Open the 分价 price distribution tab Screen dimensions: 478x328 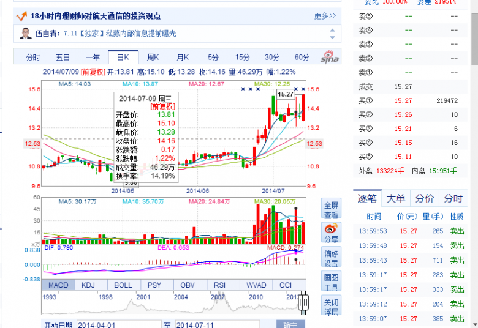(424, 198)
